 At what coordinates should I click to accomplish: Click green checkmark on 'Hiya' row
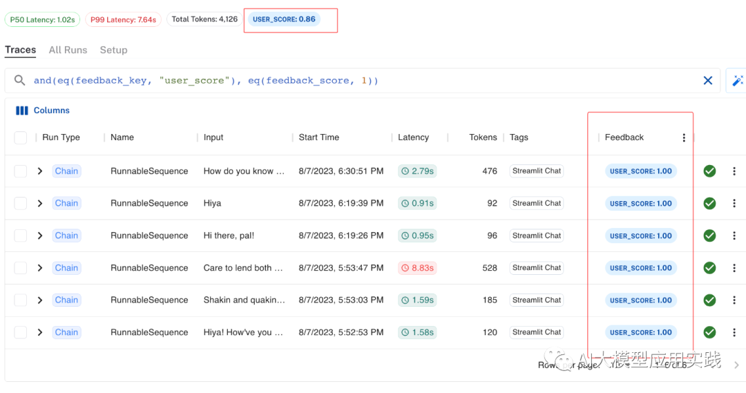[709, 203]
